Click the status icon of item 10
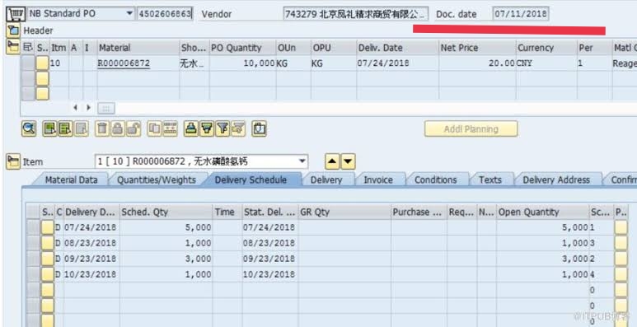Screen dimensions: 637x327 pos(43,63)
